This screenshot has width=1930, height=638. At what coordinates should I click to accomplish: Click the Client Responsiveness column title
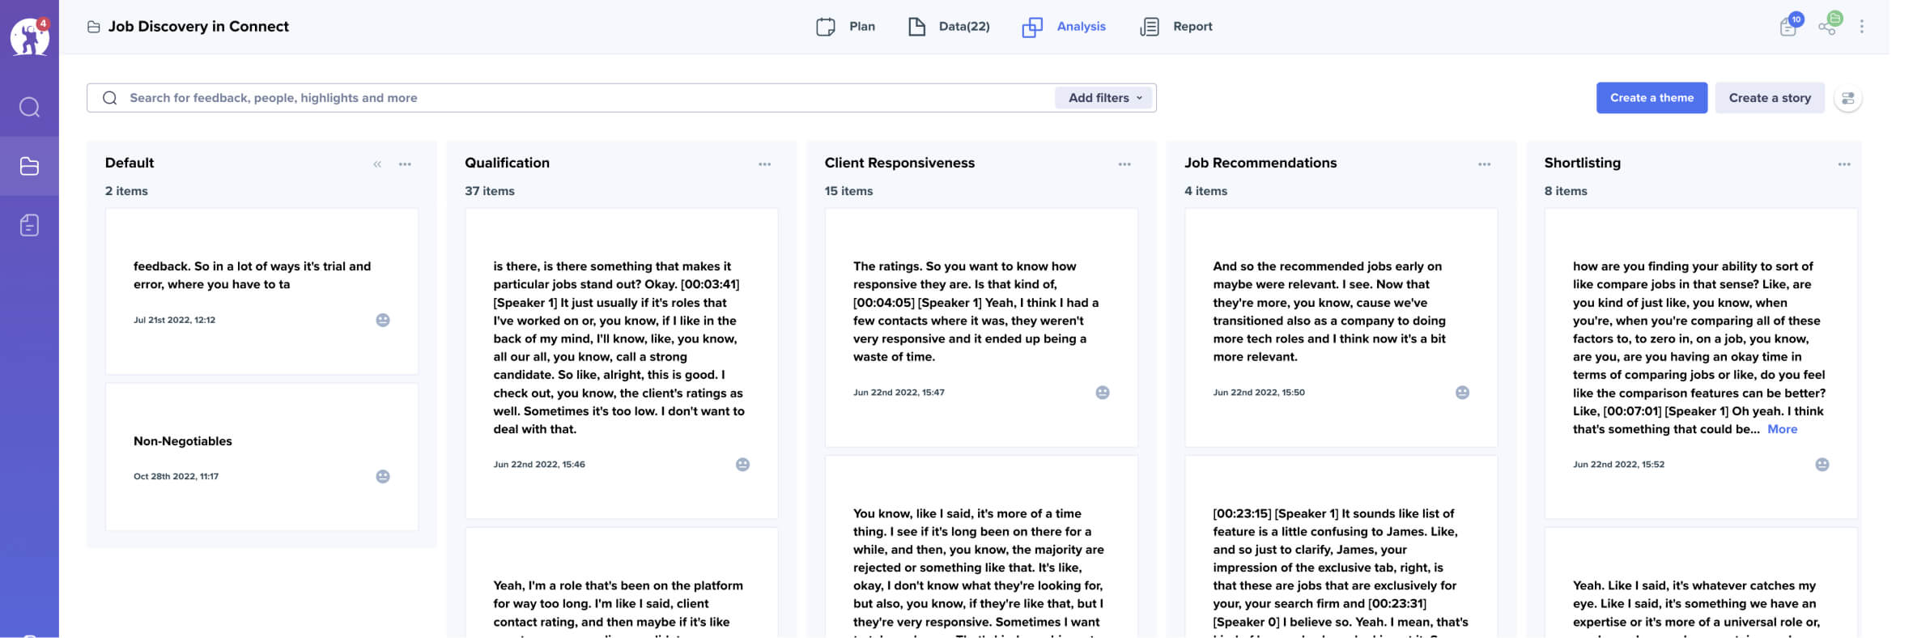click(899, 163)
